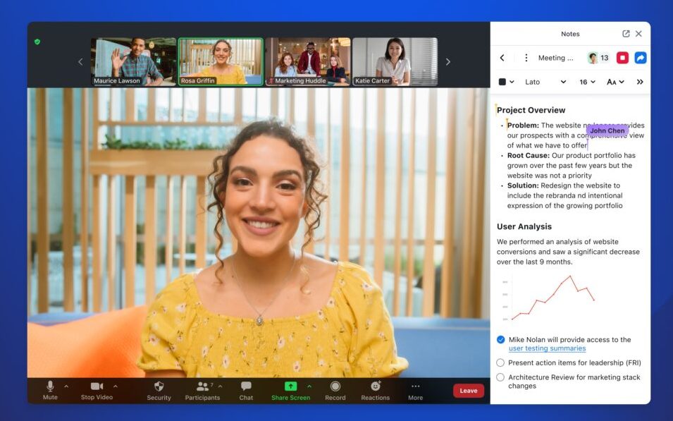
Task: Uncheck the Mike Nolan task checkbox
Action: tap(500, 340)
